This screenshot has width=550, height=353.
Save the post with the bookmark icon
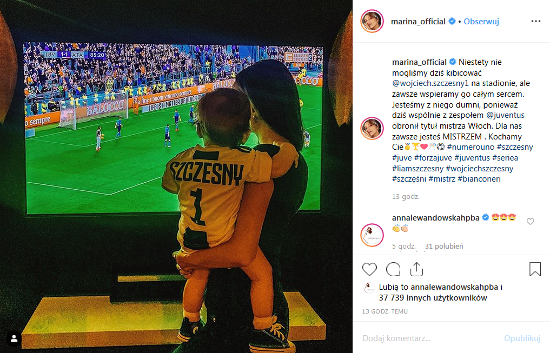click(x=535, y=269)
